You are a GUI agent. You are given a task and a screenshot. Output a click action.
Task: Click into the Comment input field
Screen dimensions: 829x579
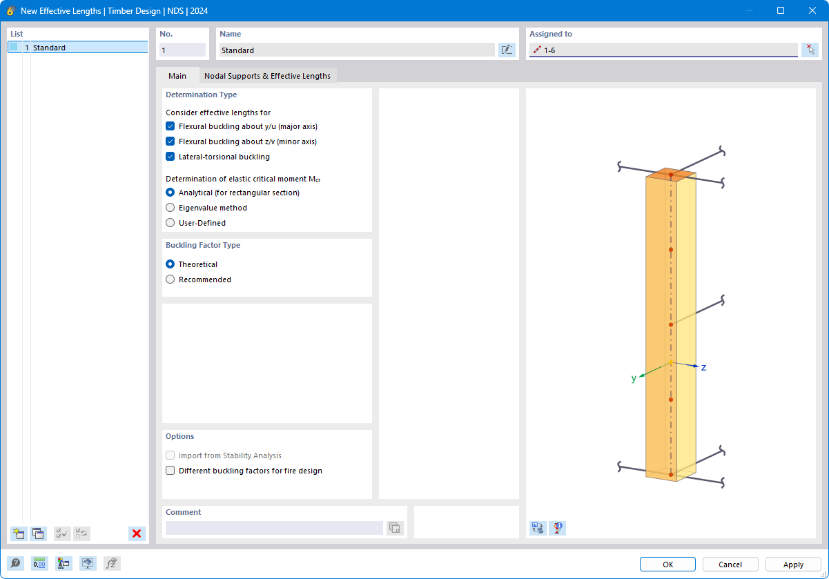274,528
